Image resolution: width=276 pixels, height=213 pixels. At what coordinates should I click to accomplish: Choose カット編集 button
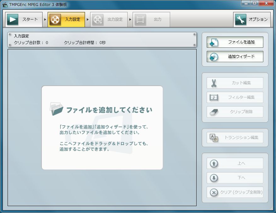click(235, 83)
